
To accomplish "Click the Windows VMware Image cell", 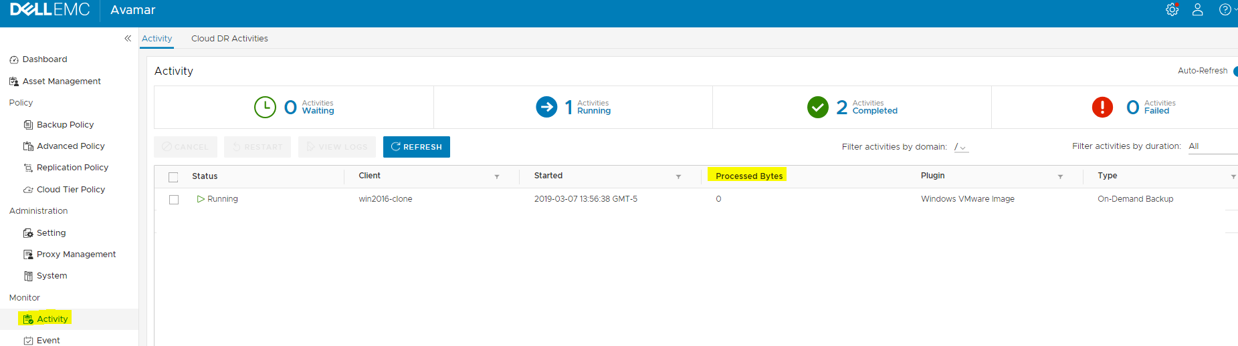I will [968, 199].
